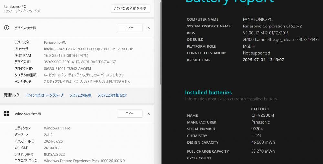Open ドメインまたはワークグループ link
The height and width of the screenshot is (164, 323).
44,95
